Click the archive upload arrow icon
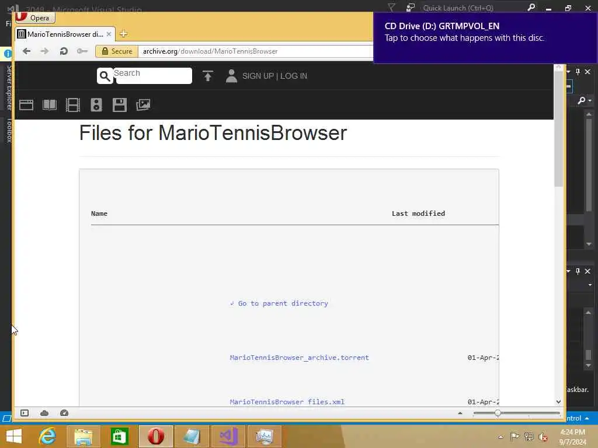This screenshot has height=448, width=598. pos(207,76)
